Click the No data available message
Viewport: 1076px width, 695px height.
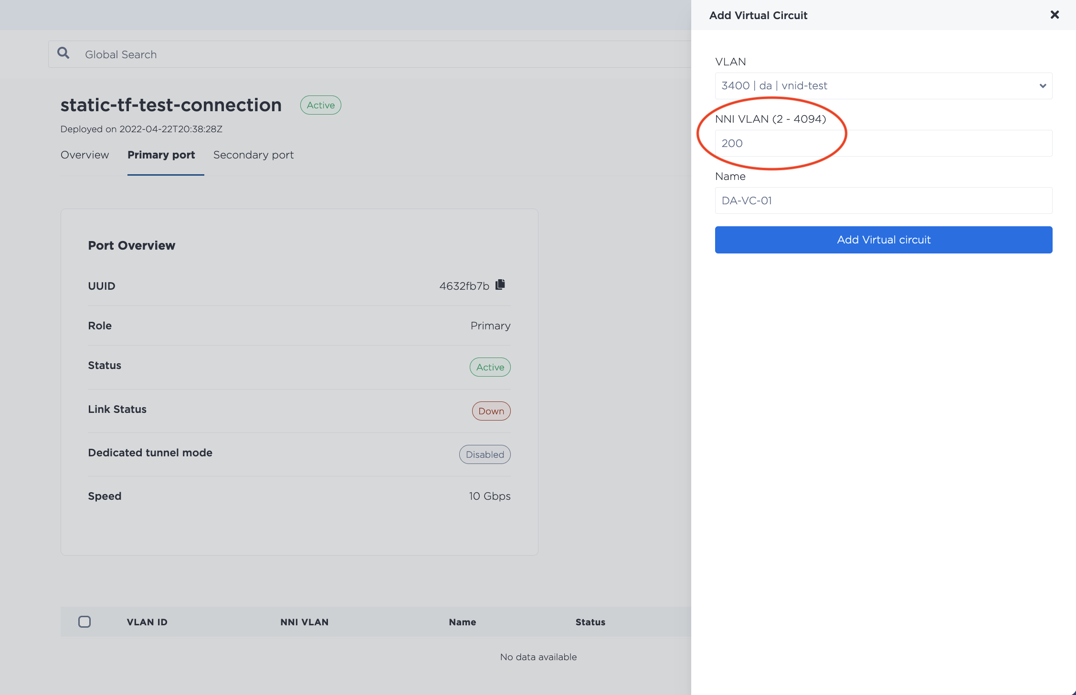coord(538,657)
